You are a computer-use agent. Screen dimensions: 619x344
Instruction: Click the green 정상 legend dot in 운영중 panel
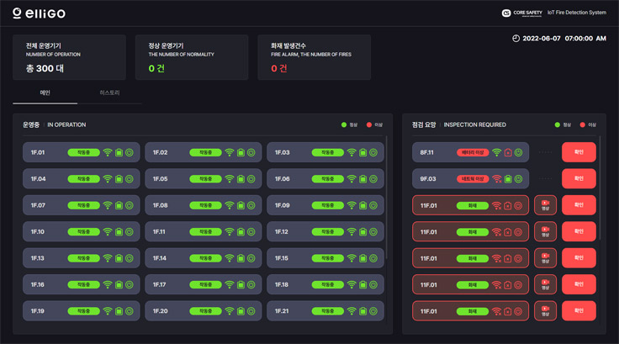point(345,124)
